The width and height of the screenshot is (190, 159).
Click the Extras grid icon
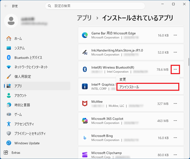point(6,152)
